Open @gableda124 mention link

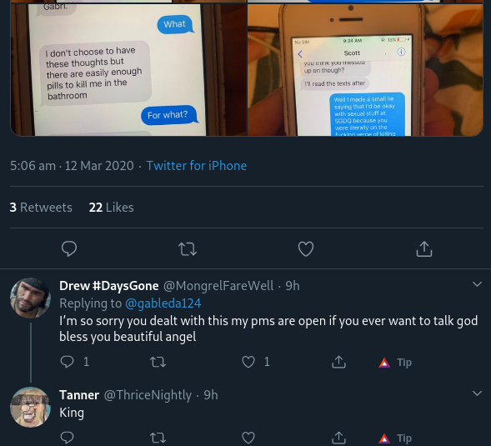(x=163, y=303)
